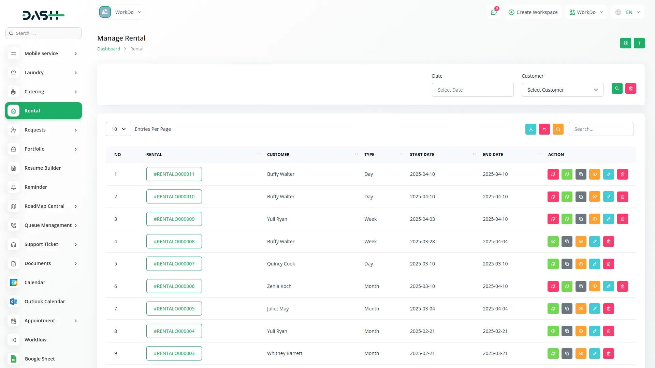Click inside the Select Date field

(472, 90)
